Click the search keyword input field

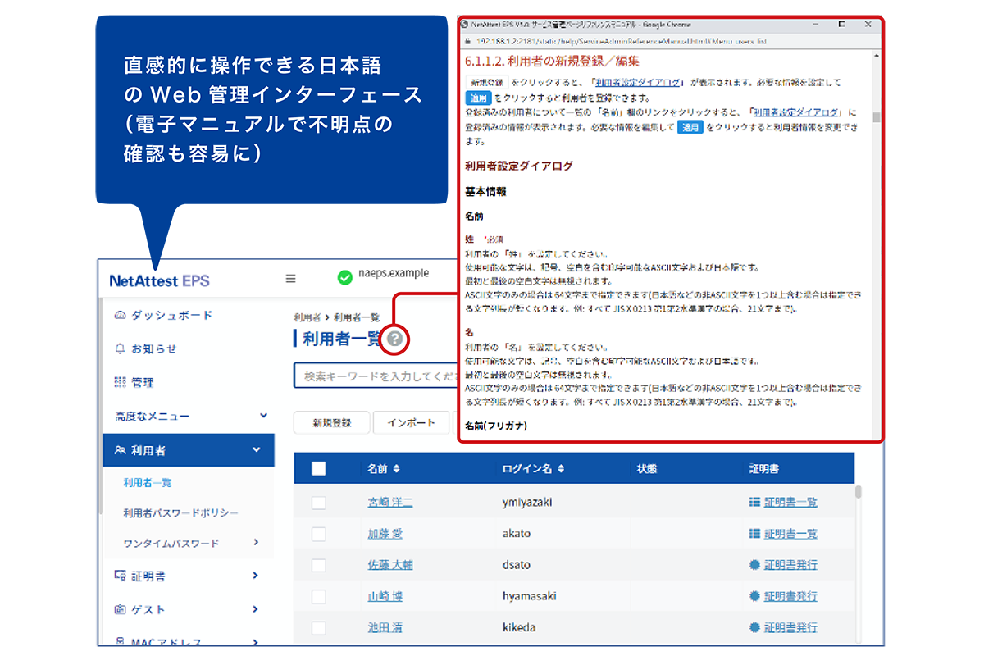click(x=375, y=376)
